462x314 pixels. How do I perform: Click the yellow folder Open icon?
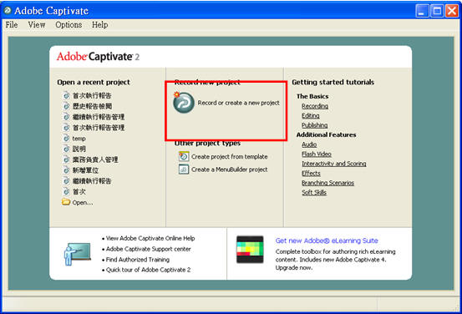coord(66,202)
